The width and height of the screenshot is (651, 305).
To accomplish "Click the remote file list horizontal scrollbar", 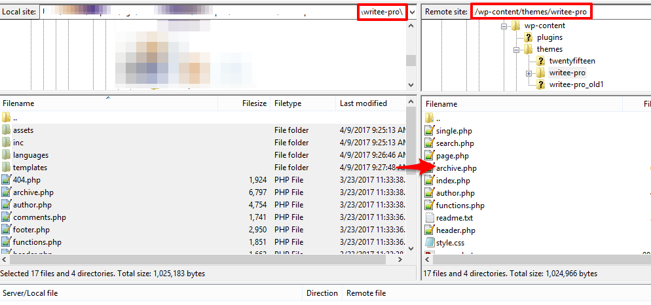I will (x=541, y=259).
